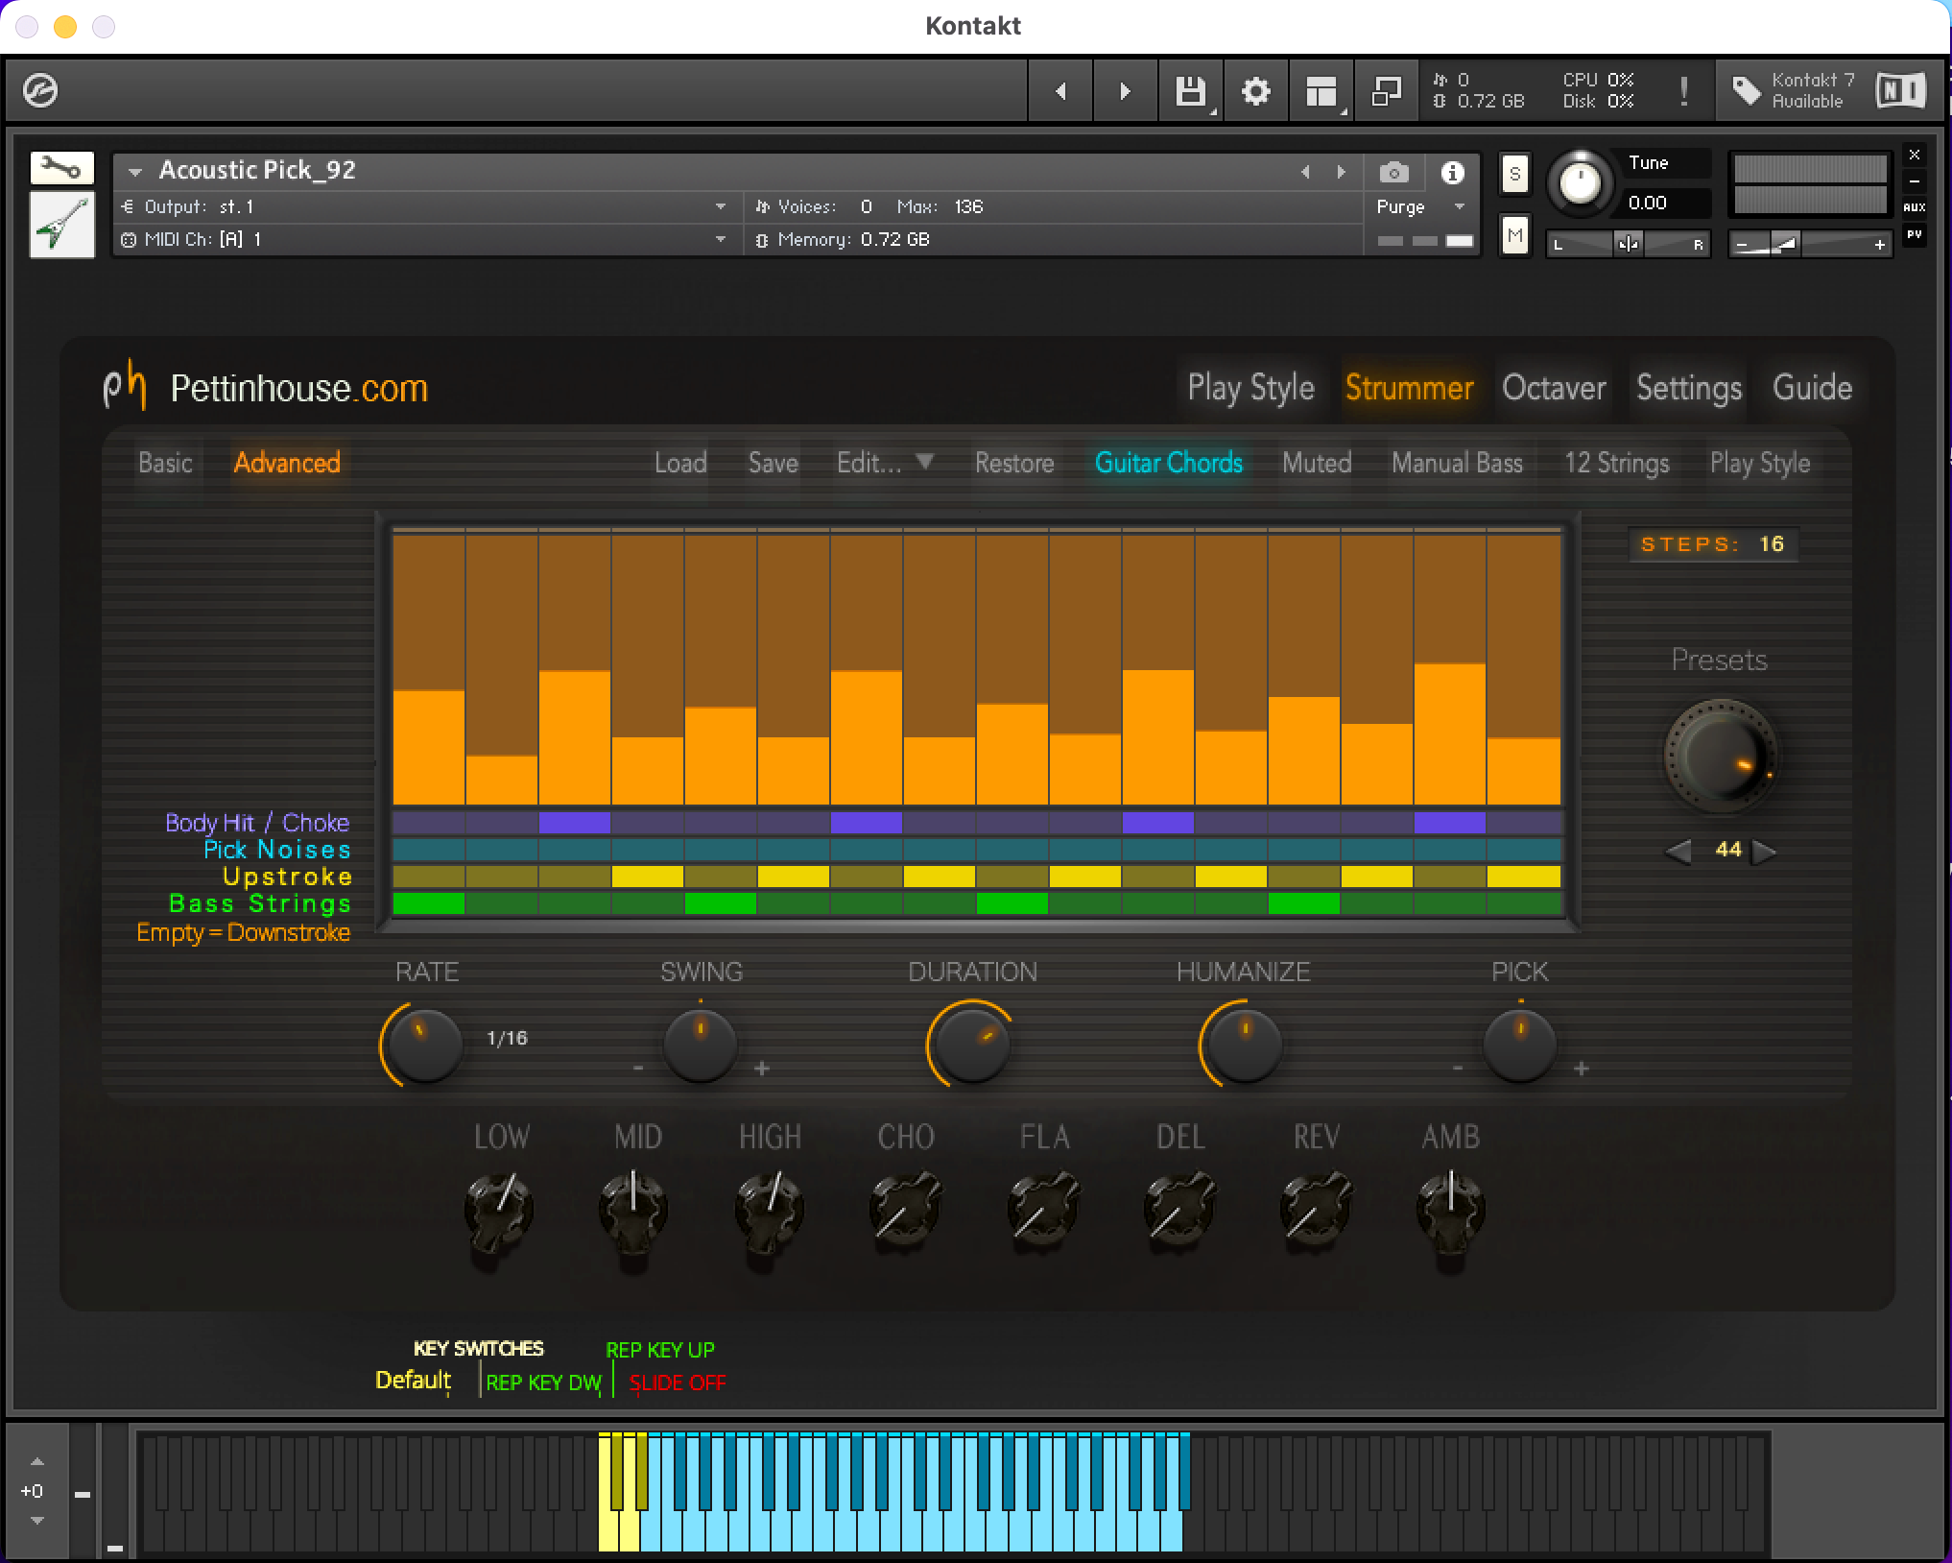Screen dimensions: 1952x1563
Task: Show instrument info with the i icon
Action: click(x=1452, y=173)
